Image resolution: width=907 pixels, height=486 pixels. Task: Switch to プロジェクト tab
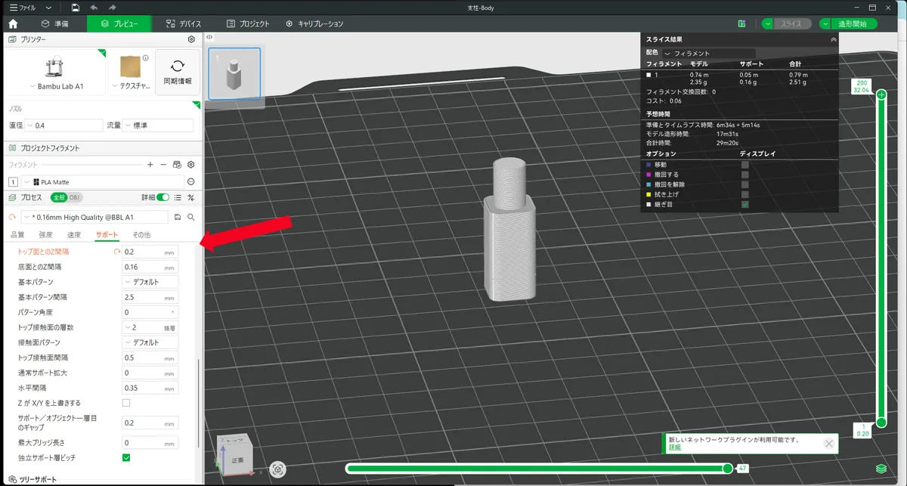[x=249, y=23]
